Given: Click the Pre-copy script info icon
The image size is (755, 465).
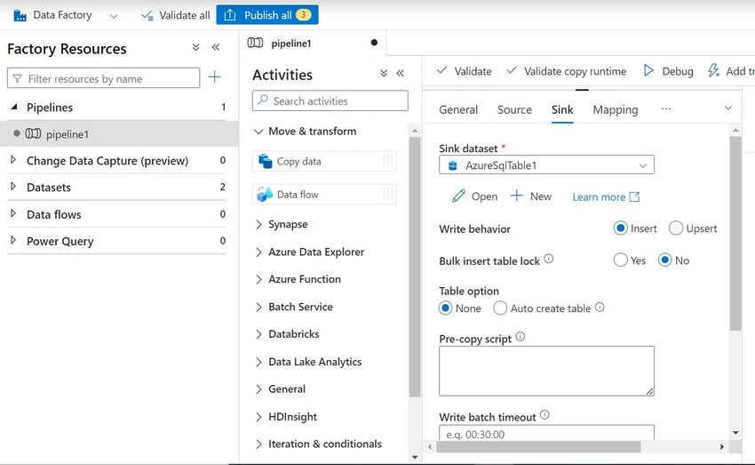Looking at the screenshot, I should tap(521, 337).
